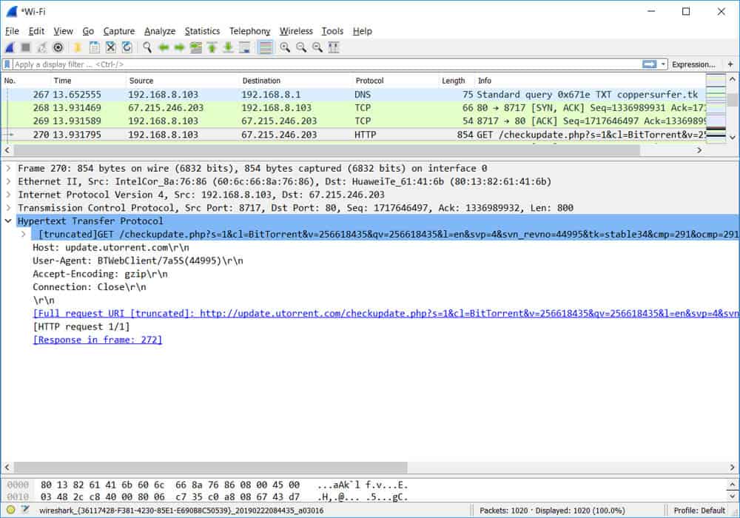Open display filter bookmarks icon
The height and width of the screenshot is (518, 740).
tap(7, 64)
